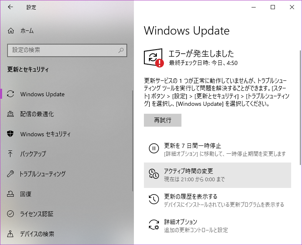The height and width of the screenshot is (245, 302).
Task: Click the shield icon for Windows セキュリティ
Action: (10, 134)
